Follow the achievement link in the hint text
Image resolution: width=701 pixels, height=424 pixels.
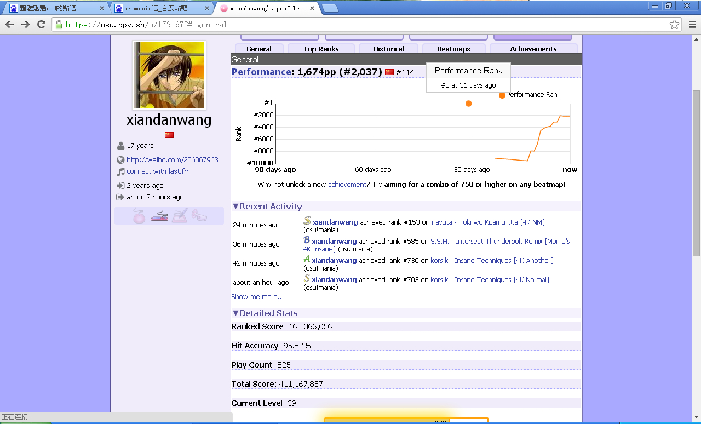(x=347, y=185)
